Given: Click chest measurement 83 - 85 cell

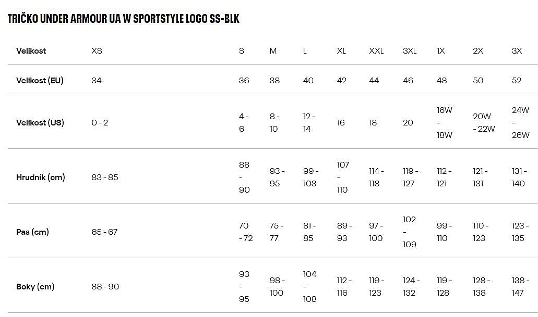Looking at the screenshot, I should point(105,177).
